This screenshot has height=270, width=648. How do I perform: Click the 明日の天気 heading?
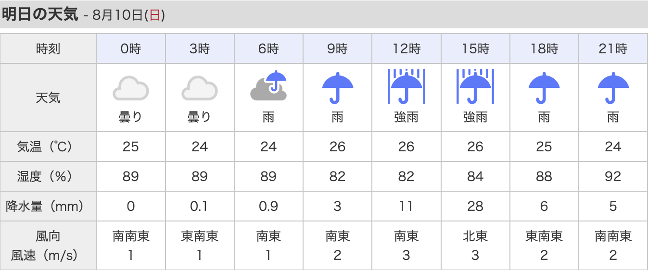[40, 14]
